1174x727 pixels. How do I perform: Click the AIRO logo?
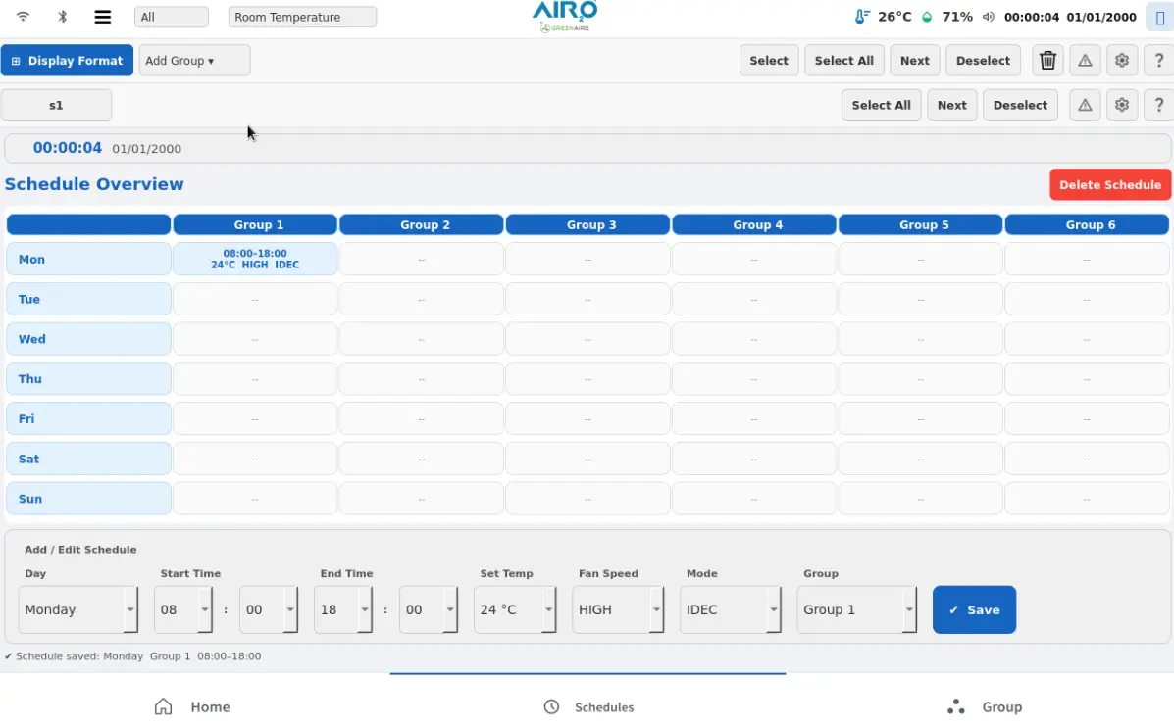pos(565,17)
